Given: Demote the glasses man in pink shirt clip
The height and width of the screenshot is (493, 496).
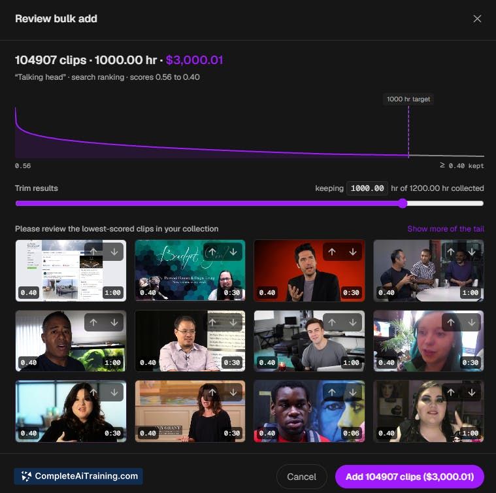Looking at the screenshot, I should (x=233, y=322).
